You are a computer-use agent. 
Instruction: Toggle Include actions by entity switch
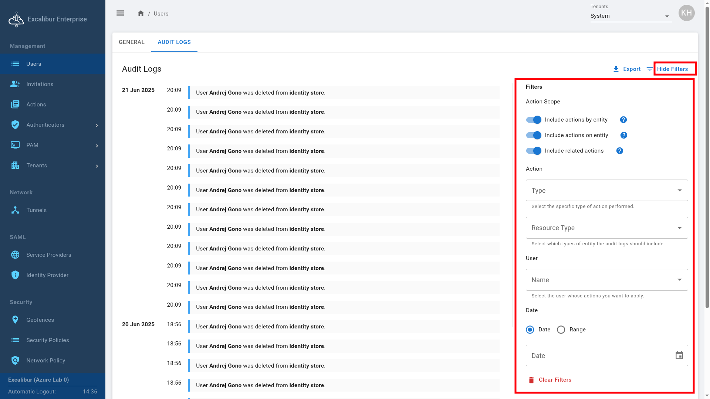point(534,120)
